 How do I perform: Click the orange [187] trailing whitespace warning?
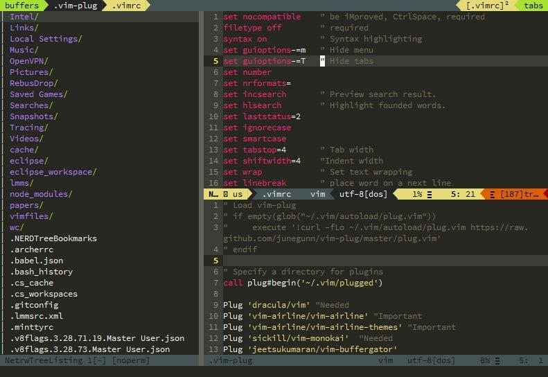pyautogui.click(x=519, y=195)
